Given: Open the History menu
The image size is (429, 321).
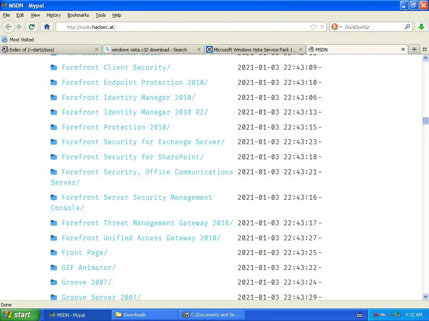Looking at the screenshot, I should (x=53, y=15).
